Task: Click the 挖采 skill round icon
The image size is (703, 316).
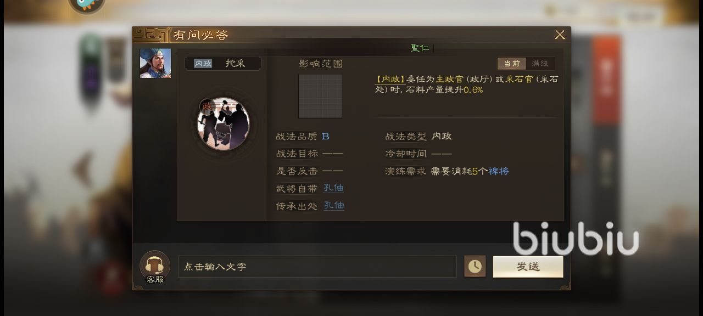Action: coord(223,123)
